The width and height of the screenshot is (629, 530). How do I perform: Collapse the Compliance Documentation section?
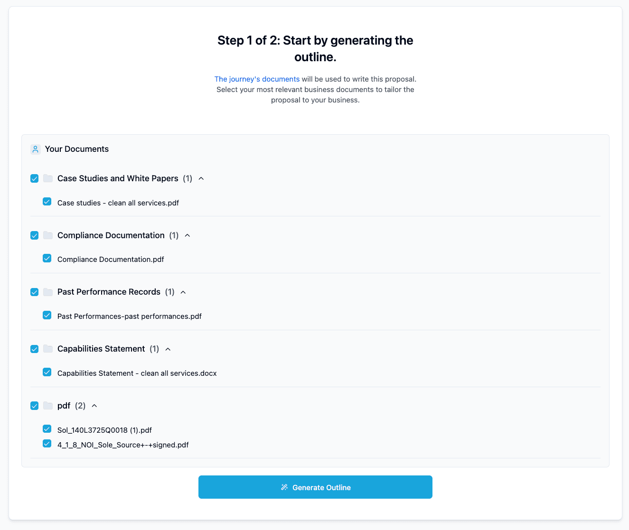(x=187, y=235)
